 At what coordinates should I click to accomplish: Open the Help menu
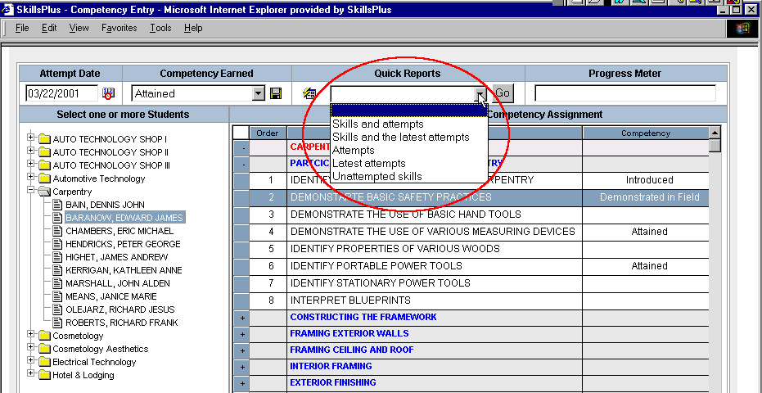pos(193,28)
